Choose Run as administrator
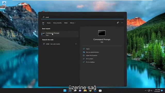The width and height of the screenshot is (165, 93). pos(92,52)
